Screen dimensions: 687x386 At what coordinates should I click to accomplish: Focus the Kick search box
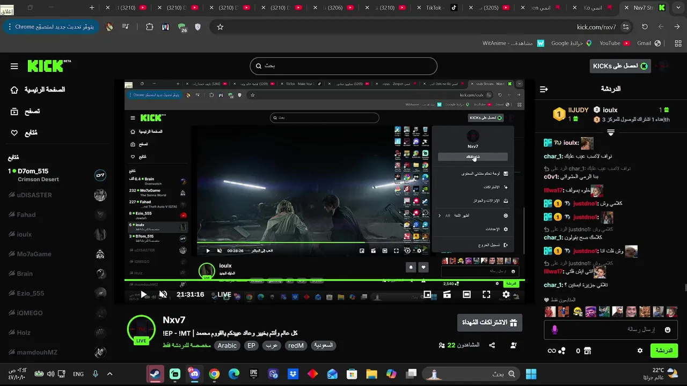(x=343, y=66)
